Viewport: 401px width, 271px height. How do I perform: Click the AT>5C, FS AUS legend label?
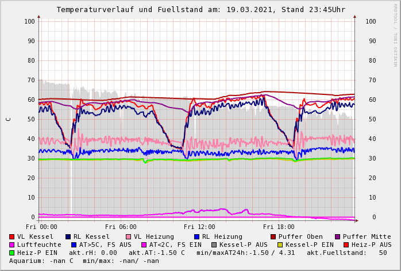point(105,245)
